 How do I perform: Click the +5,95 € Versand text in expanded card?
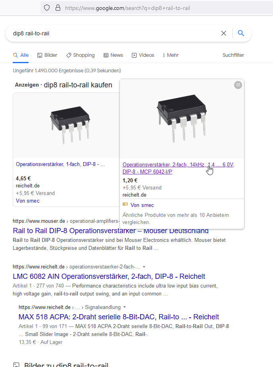(142, 188)
